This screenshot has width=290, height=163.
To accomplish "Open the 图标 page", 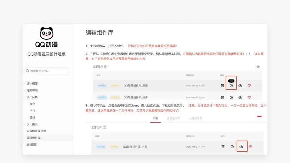I will click(x=32, y=117).
